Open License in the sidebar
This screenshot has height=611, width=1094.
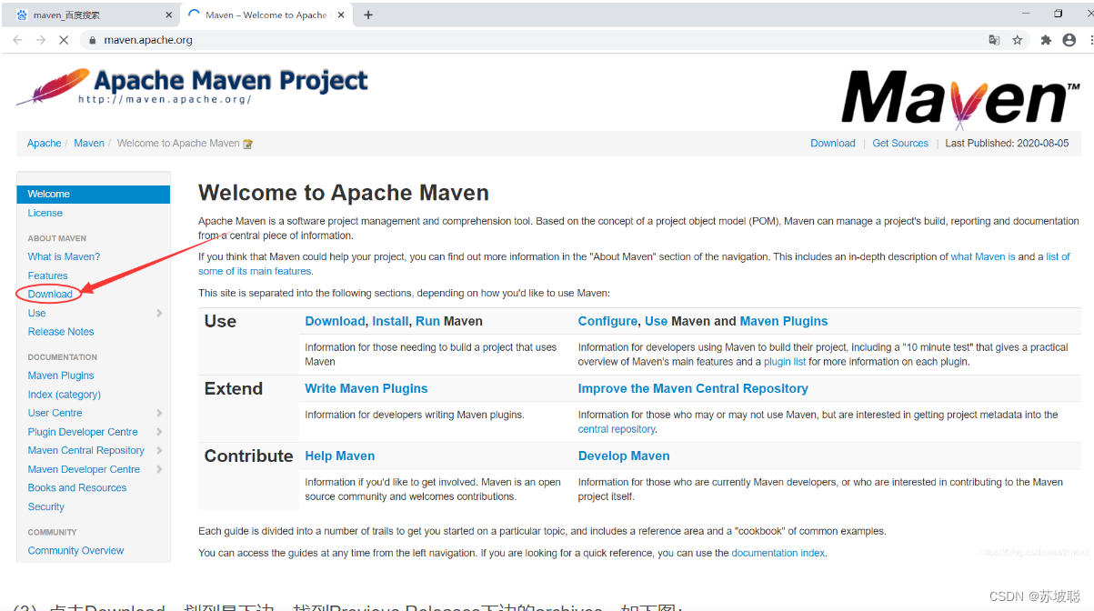click(45, 213)
